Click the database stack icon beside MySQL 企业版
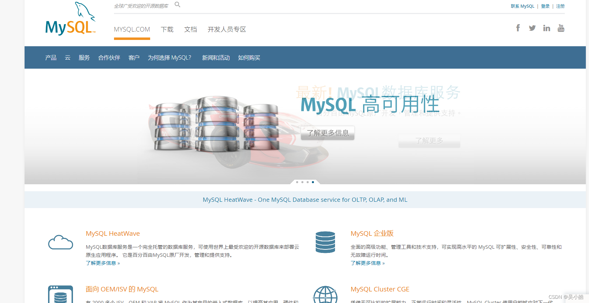The width and height of the screenshot is (589, 303). click(325, 242)
